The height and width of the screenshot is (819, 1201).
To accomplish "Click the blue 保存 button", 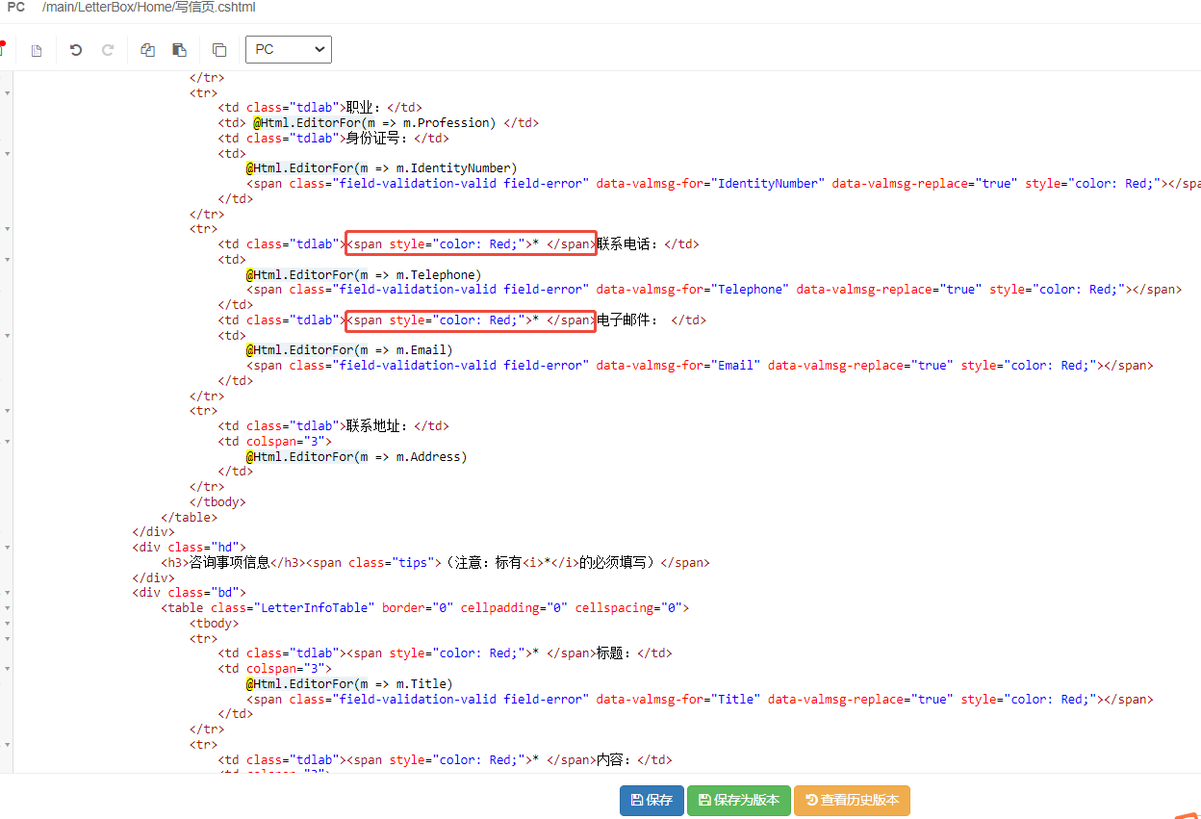I will (652, 801).
